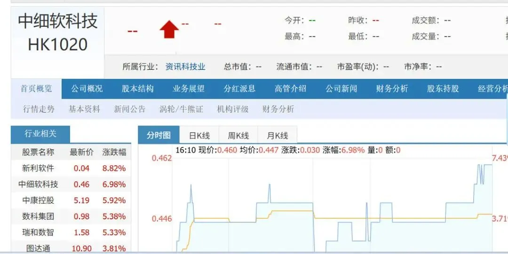Screen dimensions: 508x254
Task: Open 机构评级 sub-navigation link
Action: (x=233, y=109)
